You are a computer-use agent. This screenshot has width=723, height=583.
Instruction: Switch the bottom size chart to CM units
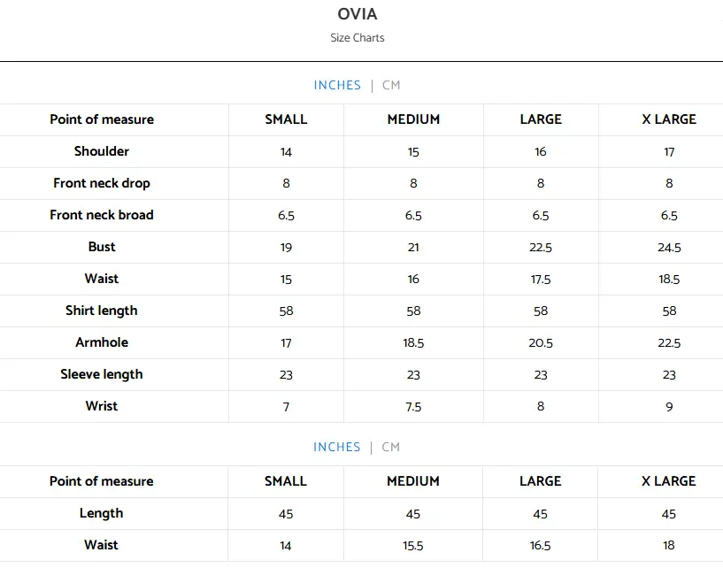391,447
